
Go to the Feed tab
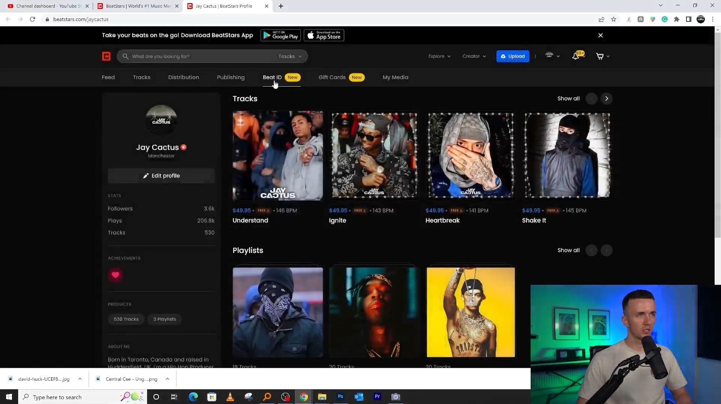tap(108, 77)
